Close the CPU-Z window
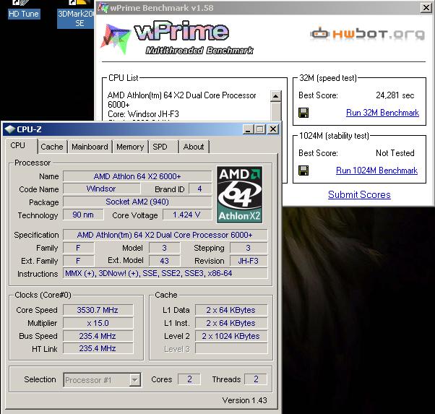 273,129
